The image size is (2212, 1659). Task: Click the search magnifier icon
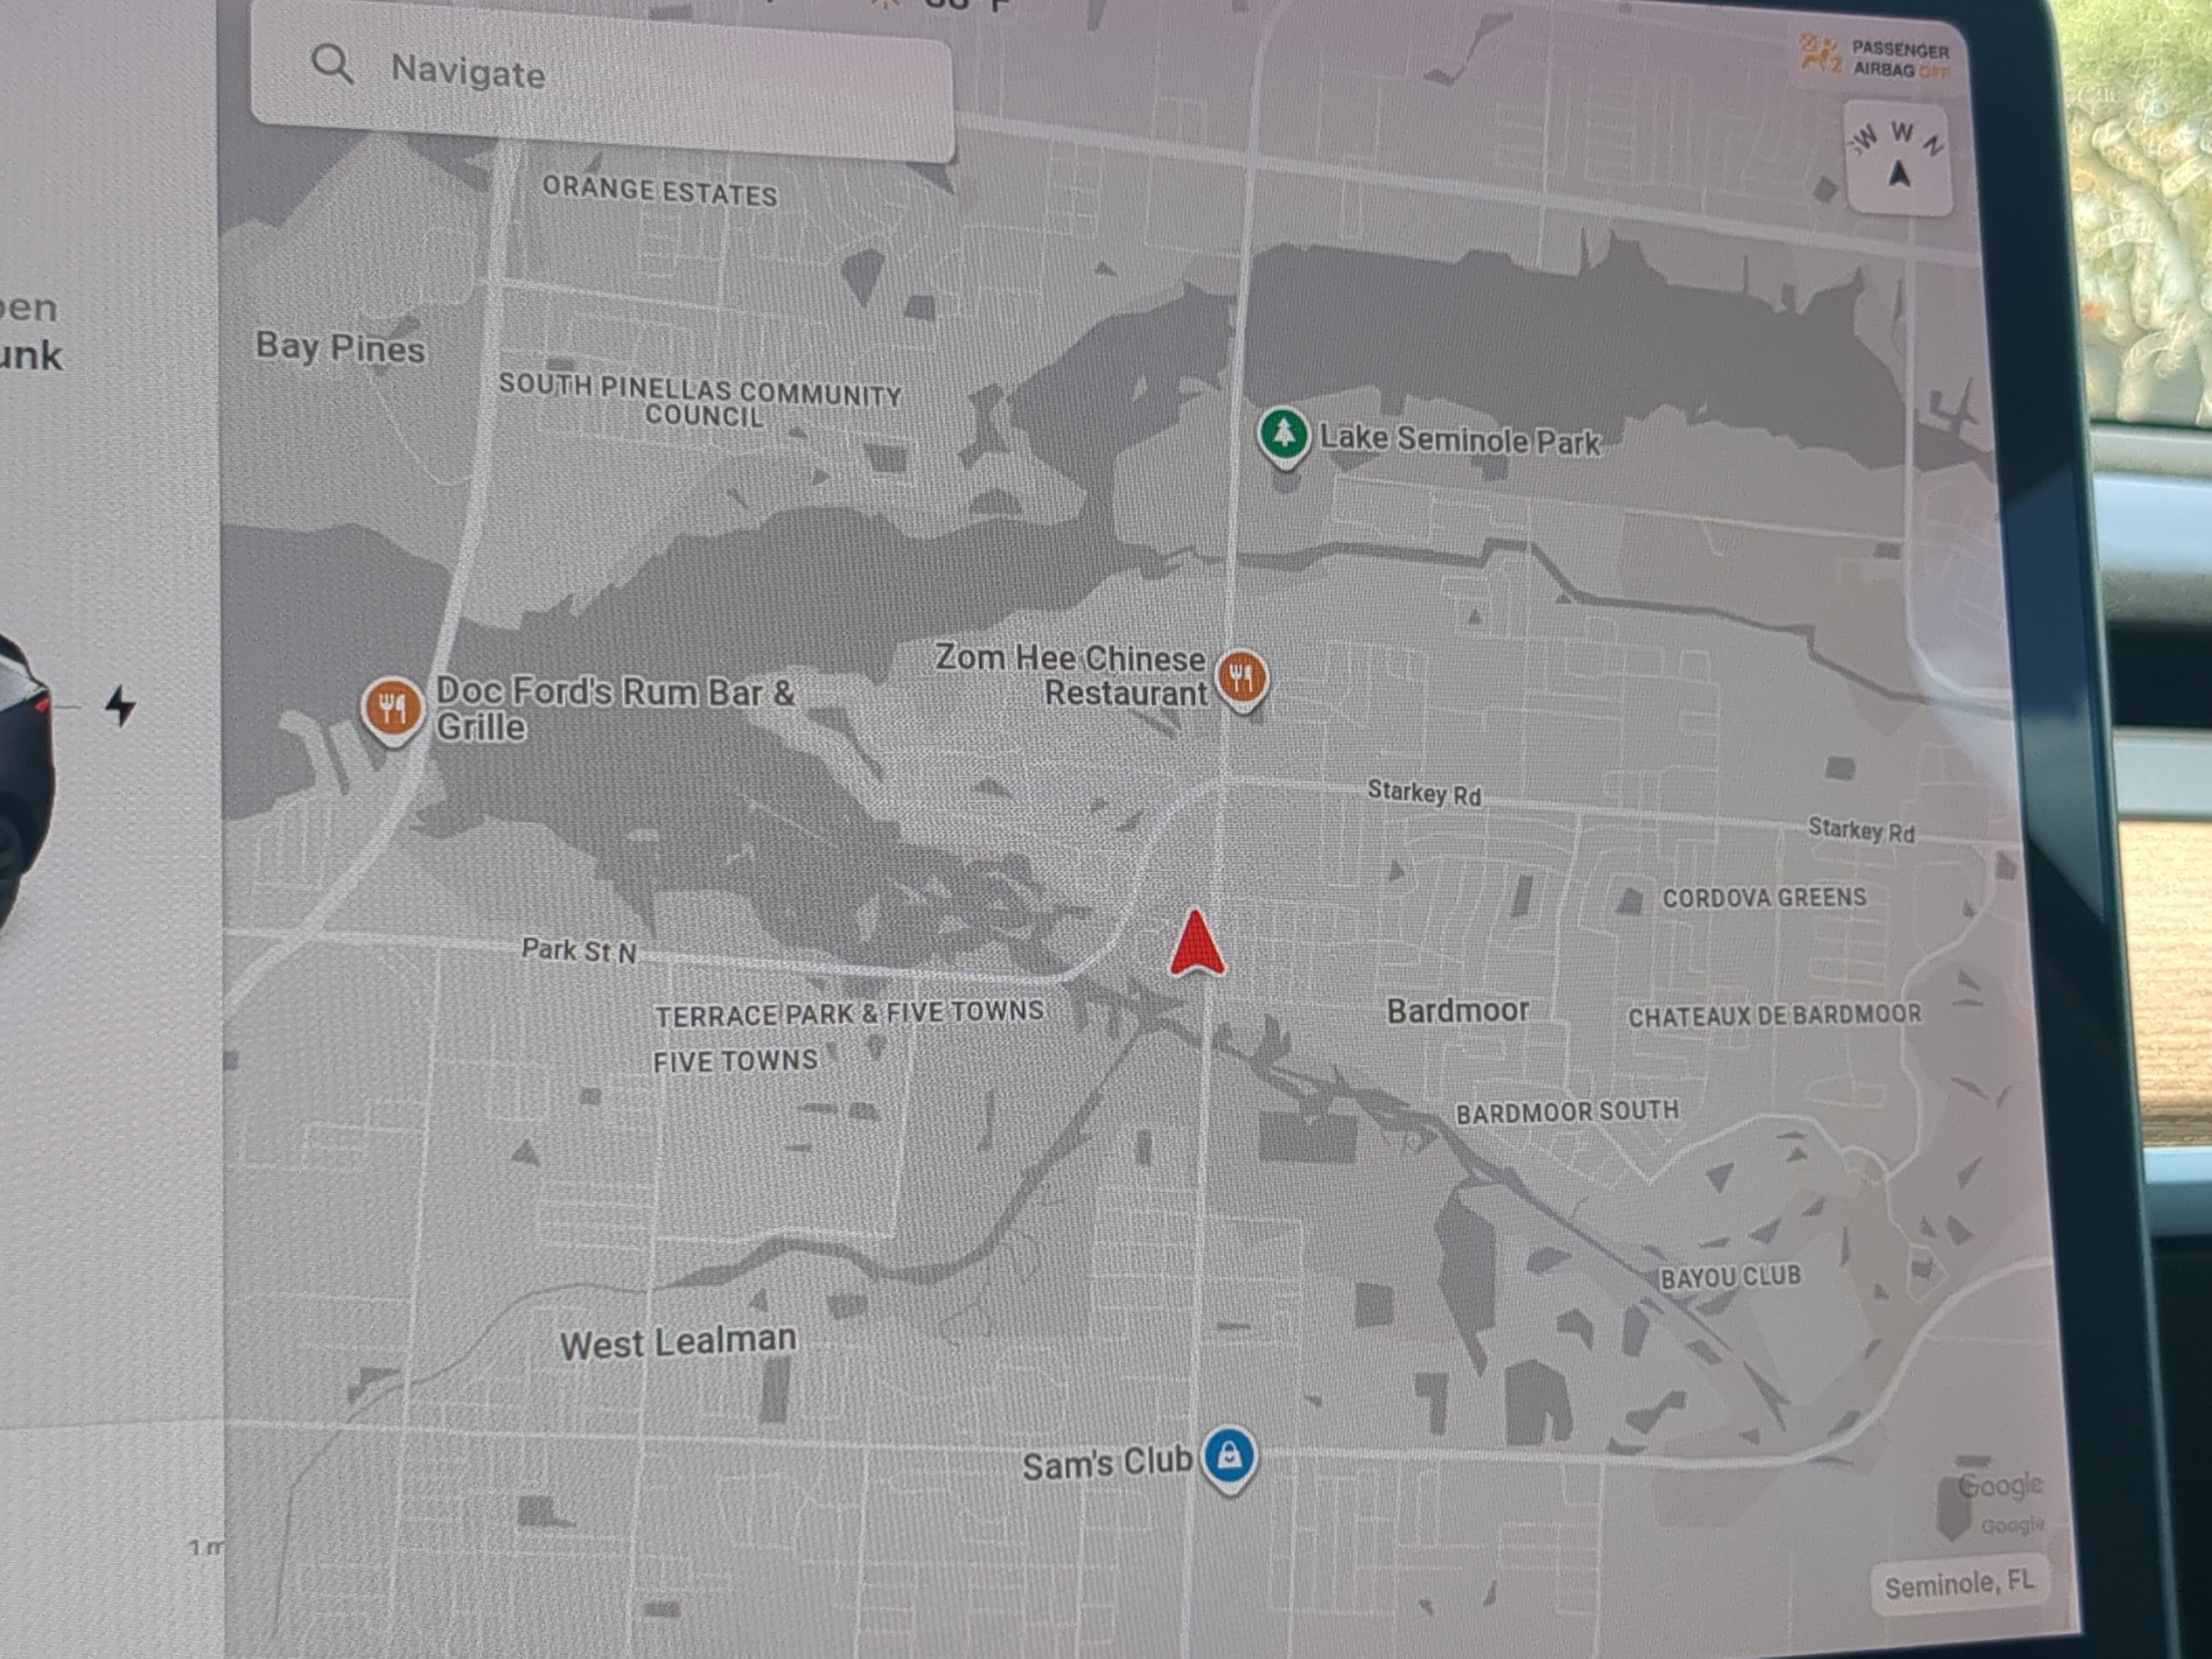click(332, 64)
